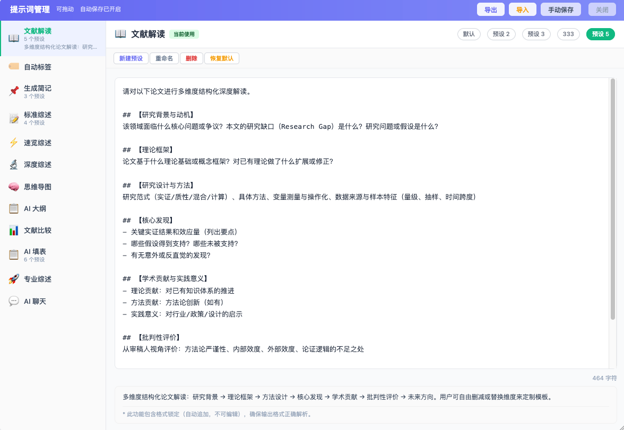Click the 【学术贡献与实践意义】 heading line

(166, 278)
